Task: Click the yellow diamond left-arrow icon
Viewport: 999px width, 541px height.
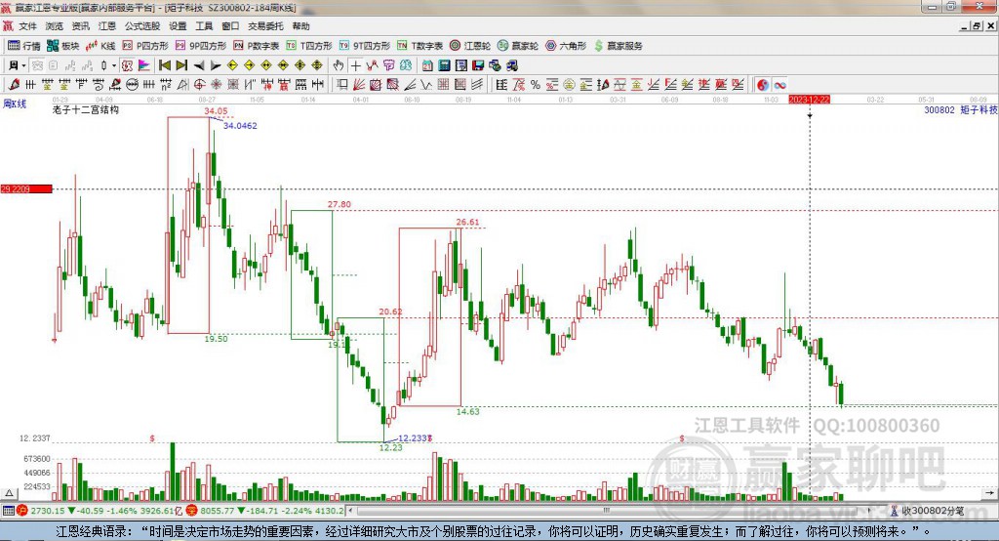Action: click(x=232, y=65)
